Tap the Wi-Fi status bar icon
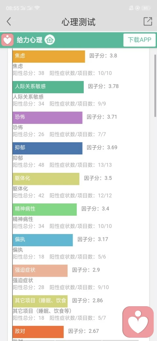Screen dimensions: 157x341 click(37, 8)
